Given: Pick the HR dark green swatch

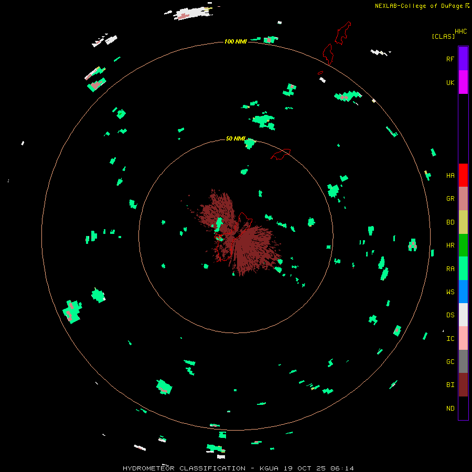Looking at the screenshot, I should [x=463, y=245].
